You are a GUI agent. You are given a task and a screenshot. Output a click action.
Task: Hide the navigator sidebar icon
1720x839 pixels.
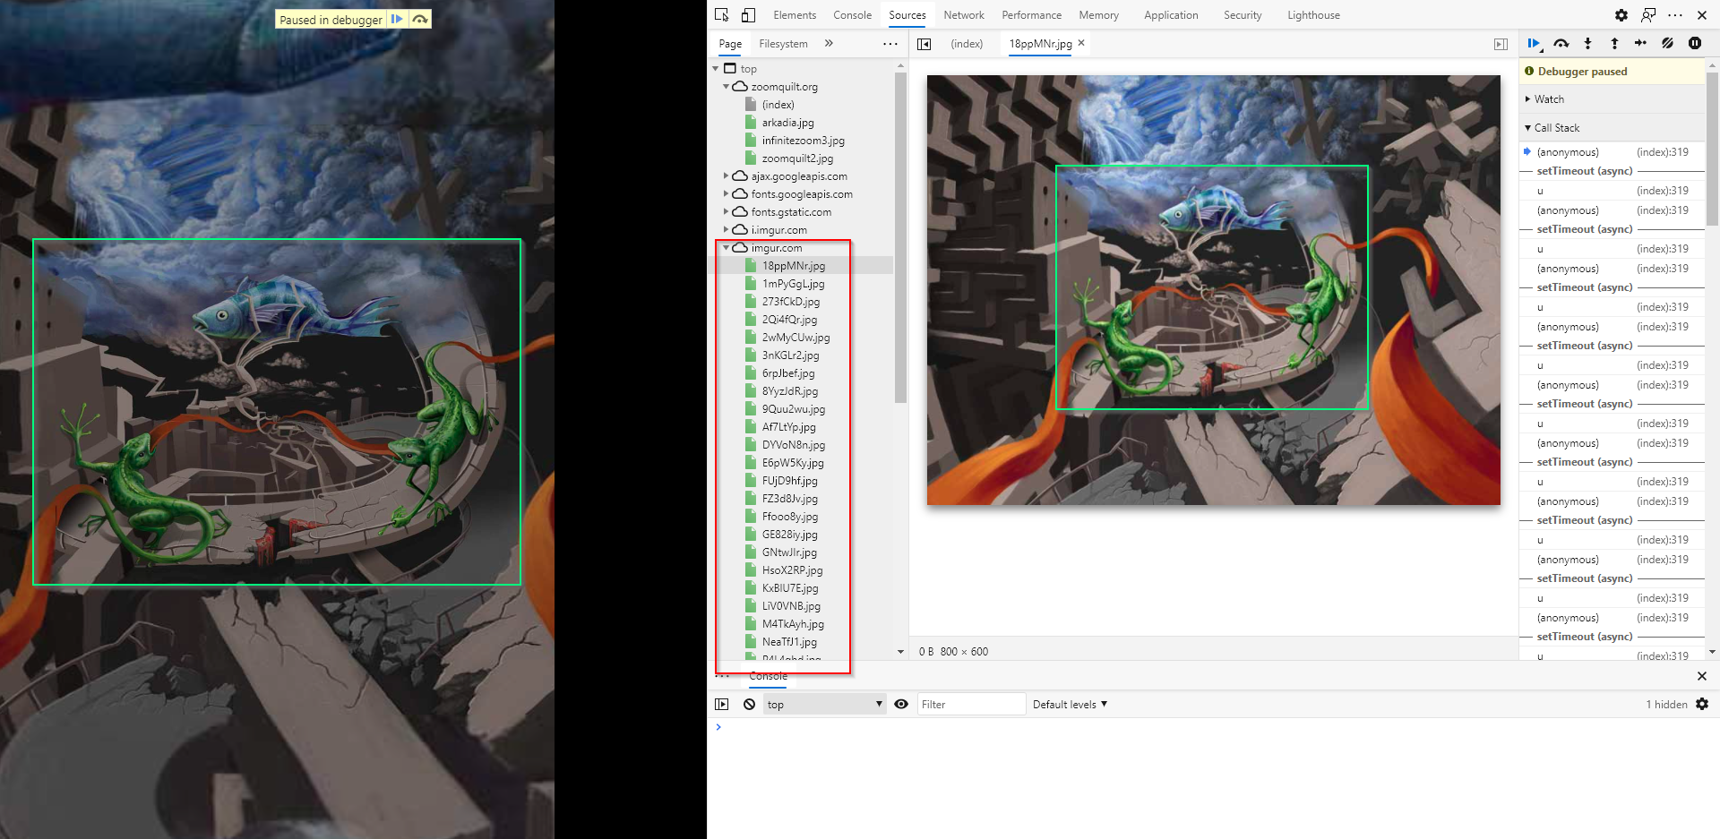coord(924,44)
